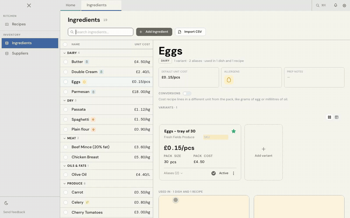Viewport: 350px width, 218px height.
Task: Click the gluten allergen badge next to Spaghetti
Action: tap(93, 119)
